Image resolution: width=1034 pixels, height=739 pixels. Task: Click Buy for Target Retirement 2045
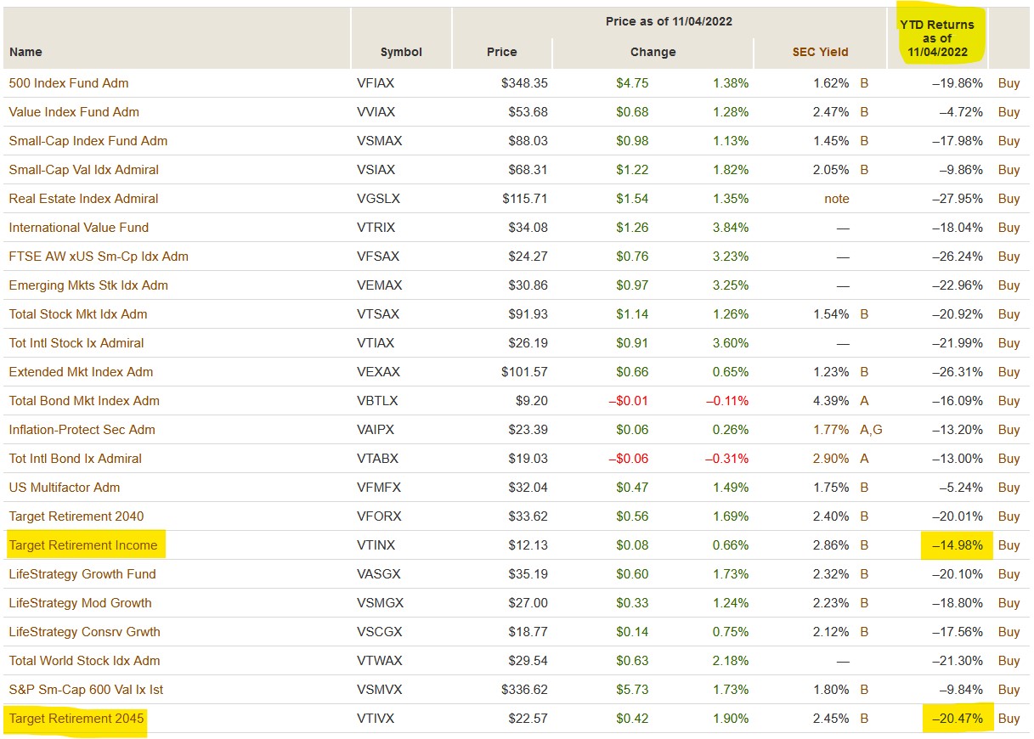(x=1009, y=719)
